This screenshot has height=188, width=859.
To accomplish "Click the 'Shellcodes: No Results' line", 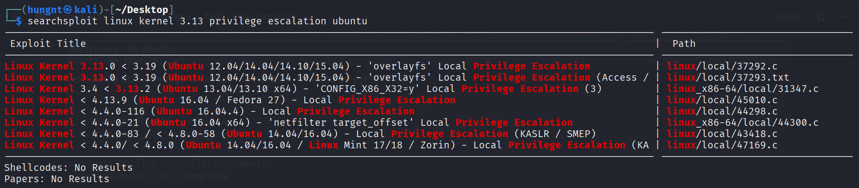I will pos(69,168).
